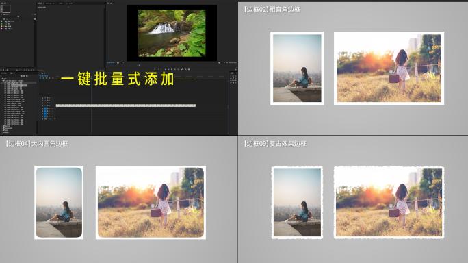The height and width of the screenshot is (263, 468).
Task: Click the 【边框02】粗直角边框 label
Action: click(272, 10)
